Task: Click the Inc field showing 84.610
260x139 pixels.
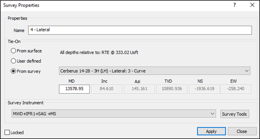Action: point(106,89)
